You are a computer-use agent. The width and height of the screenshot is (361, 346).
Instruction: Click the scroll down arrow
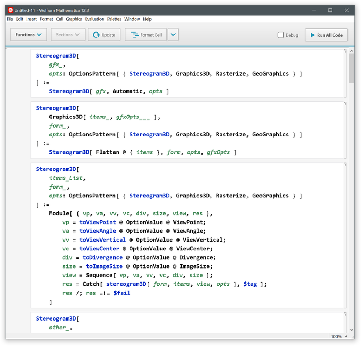[352, 330]
